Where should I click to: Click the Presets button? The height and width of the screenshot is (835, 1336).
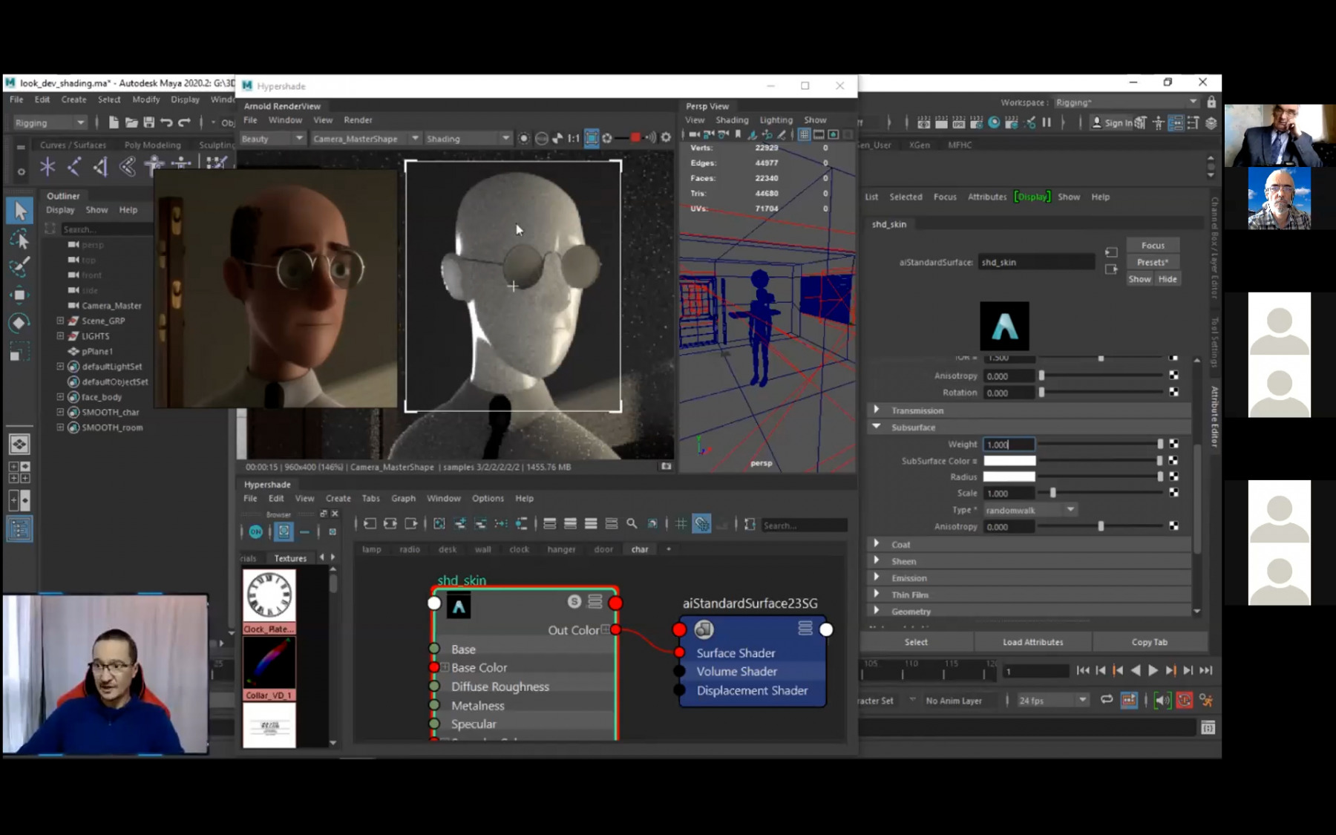coord(1153,262)
